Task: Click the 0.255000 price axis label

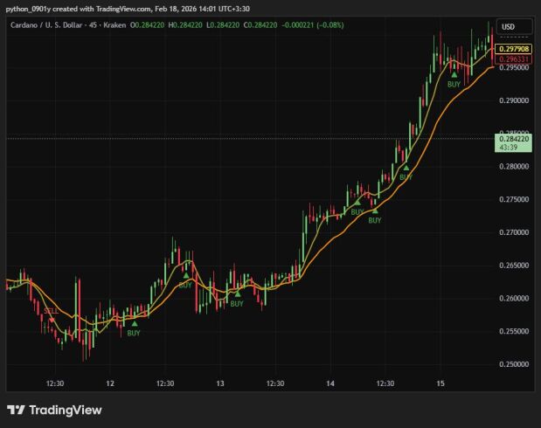Action: pyautogui.click(x=514, y=331)
